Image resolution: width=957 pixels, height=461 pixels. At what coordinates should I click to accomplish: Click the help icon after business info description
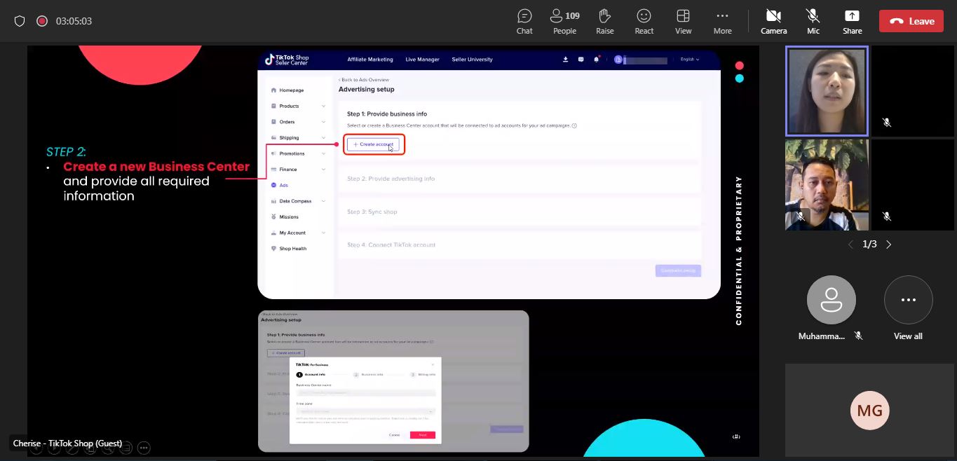[574, 126]
